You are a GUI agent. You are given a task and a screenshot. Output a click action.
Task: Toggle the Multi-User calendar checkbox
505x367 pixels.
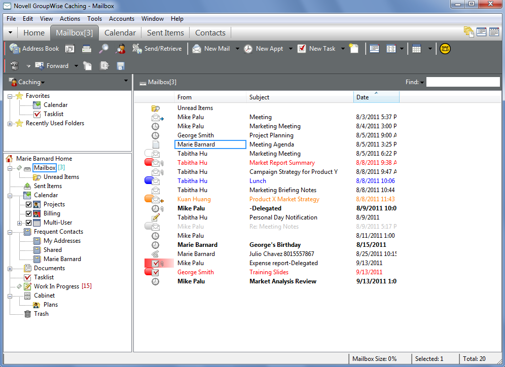click(x=28, y=223)
